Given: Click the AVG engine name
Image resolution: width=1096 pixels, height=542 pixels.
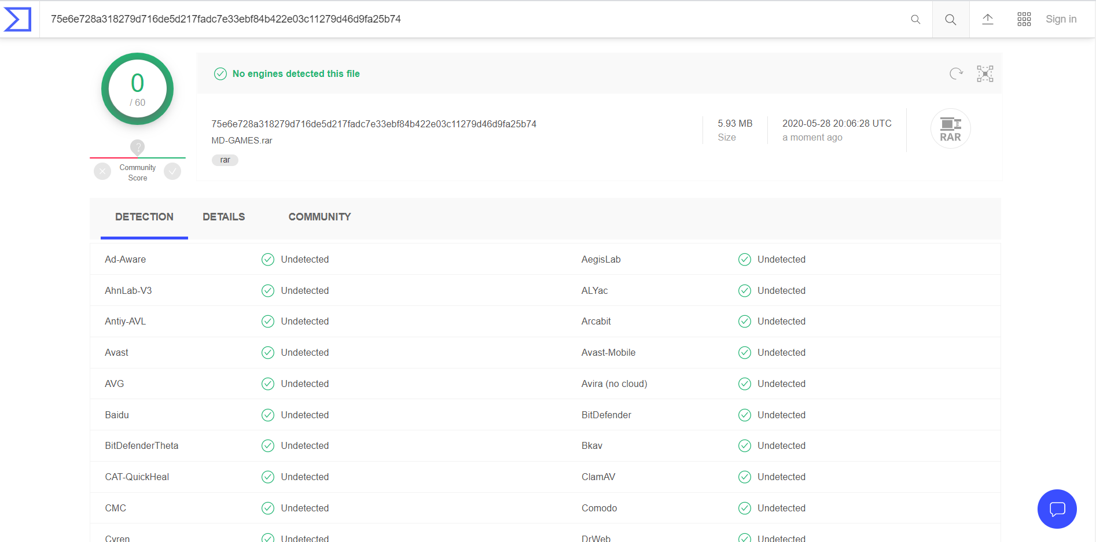Looking at the screenshot, I should click(115, 384).
